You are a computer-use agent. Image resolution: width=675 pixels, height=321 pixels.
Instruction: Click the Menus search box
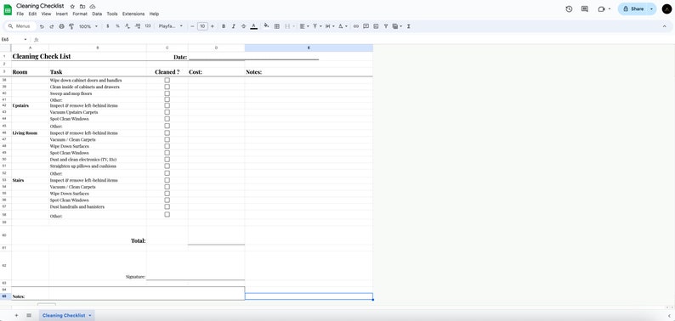(20, 26)
